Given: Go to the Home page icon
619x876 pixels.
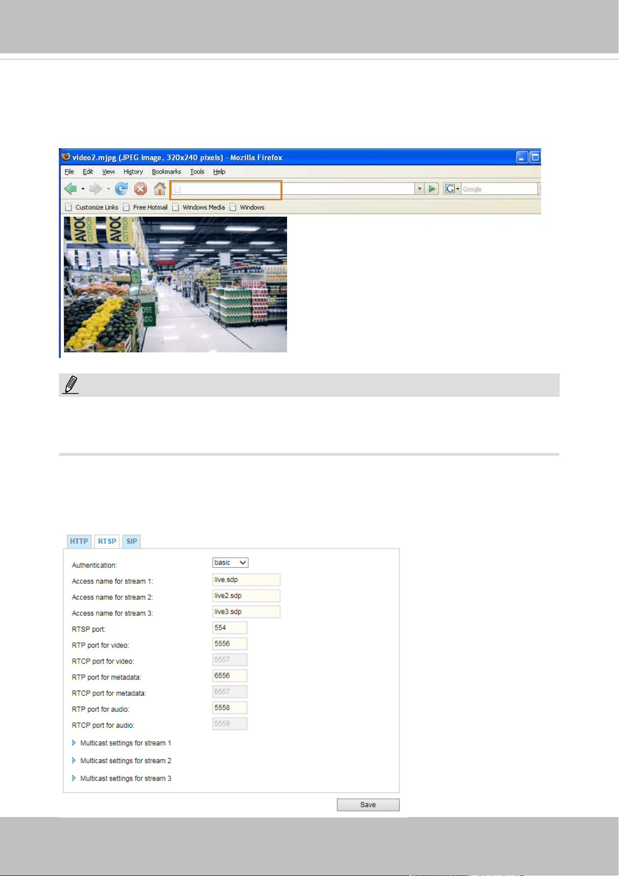Looking at the screenshot, I should click(160, 189).
